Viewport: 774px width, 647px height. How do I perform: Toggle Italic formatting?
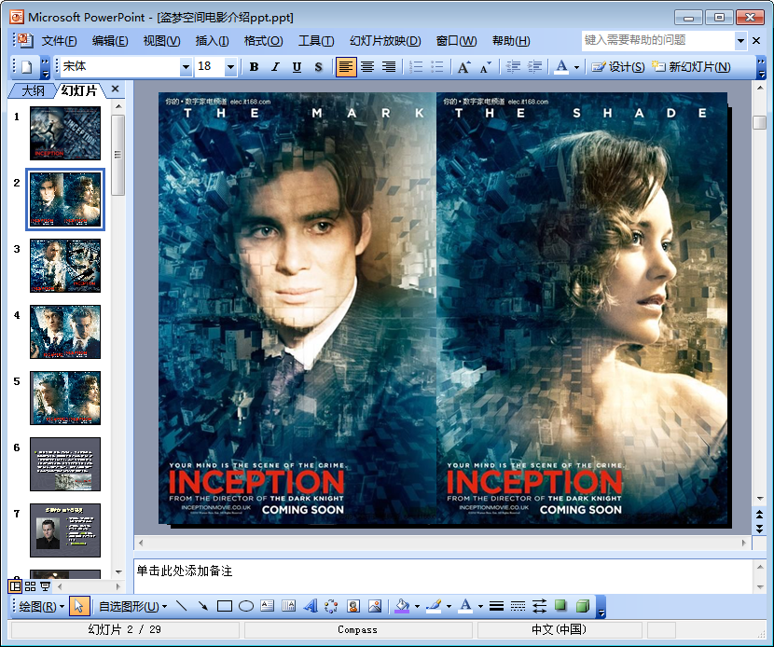point(275,66)
